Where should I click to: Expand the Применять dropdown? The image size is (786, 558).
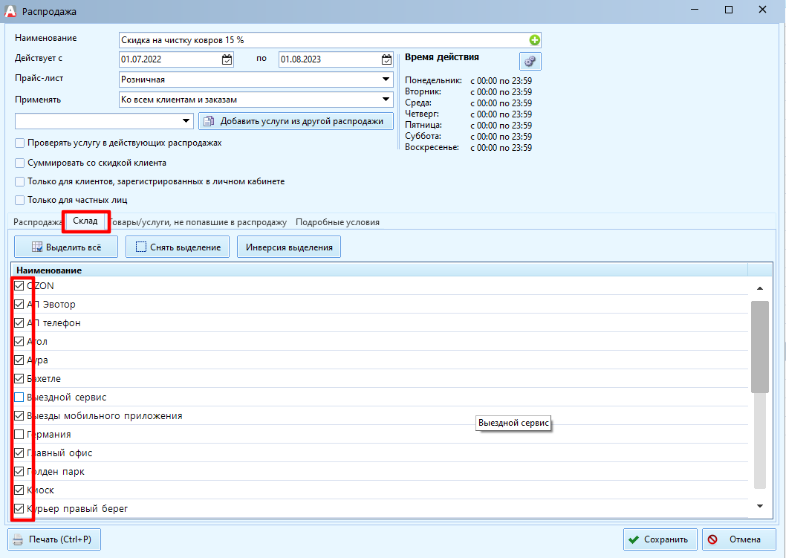[386, 100]
